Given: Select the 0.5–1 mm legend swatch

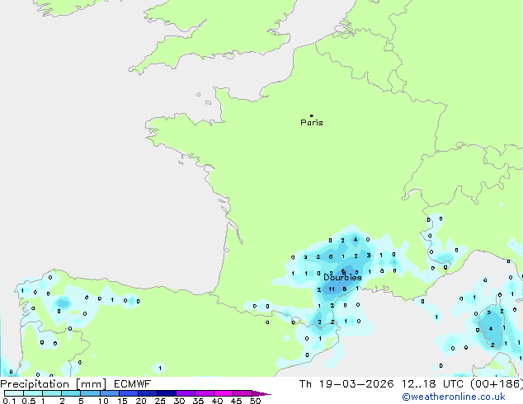Looking at the screenshot, I should click(x=33, y=393).
